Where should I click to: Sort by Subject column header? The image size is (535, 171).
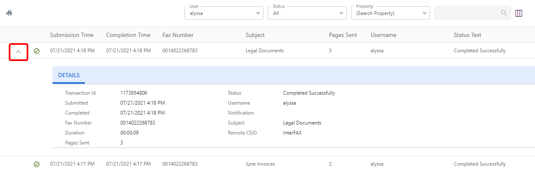[x=255, y=35]
